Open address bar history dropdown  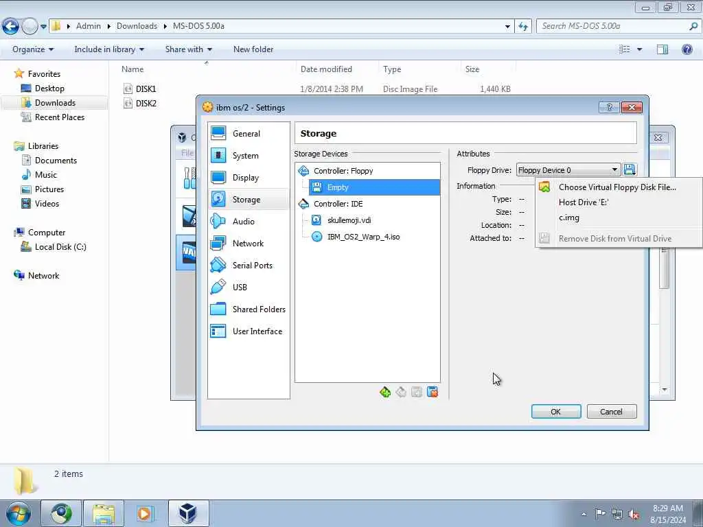pos(507,27)
